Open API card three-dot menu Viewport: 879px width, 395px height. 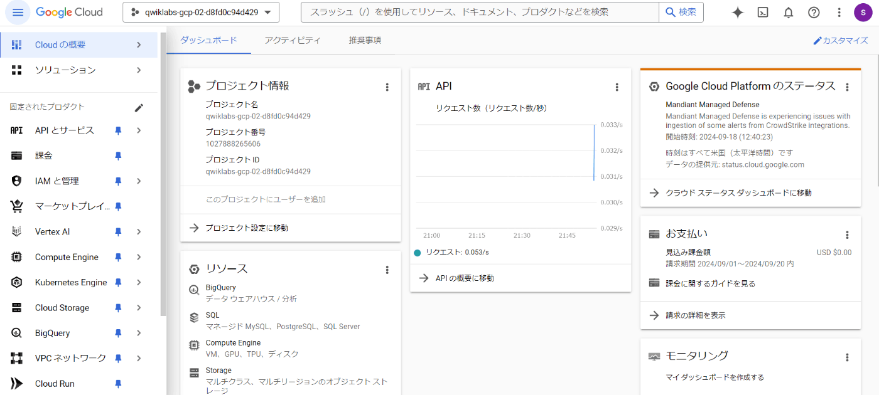point(617,87)
